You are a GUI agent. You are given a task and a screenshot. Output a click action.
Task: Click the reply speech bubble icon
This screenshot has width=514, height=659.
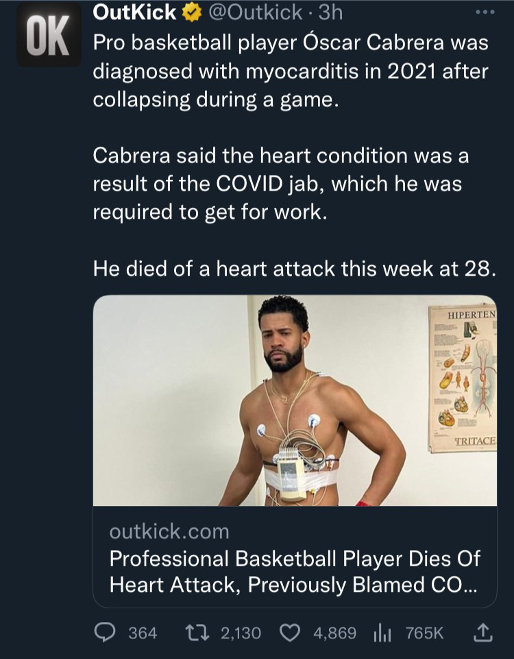(105, 632)
